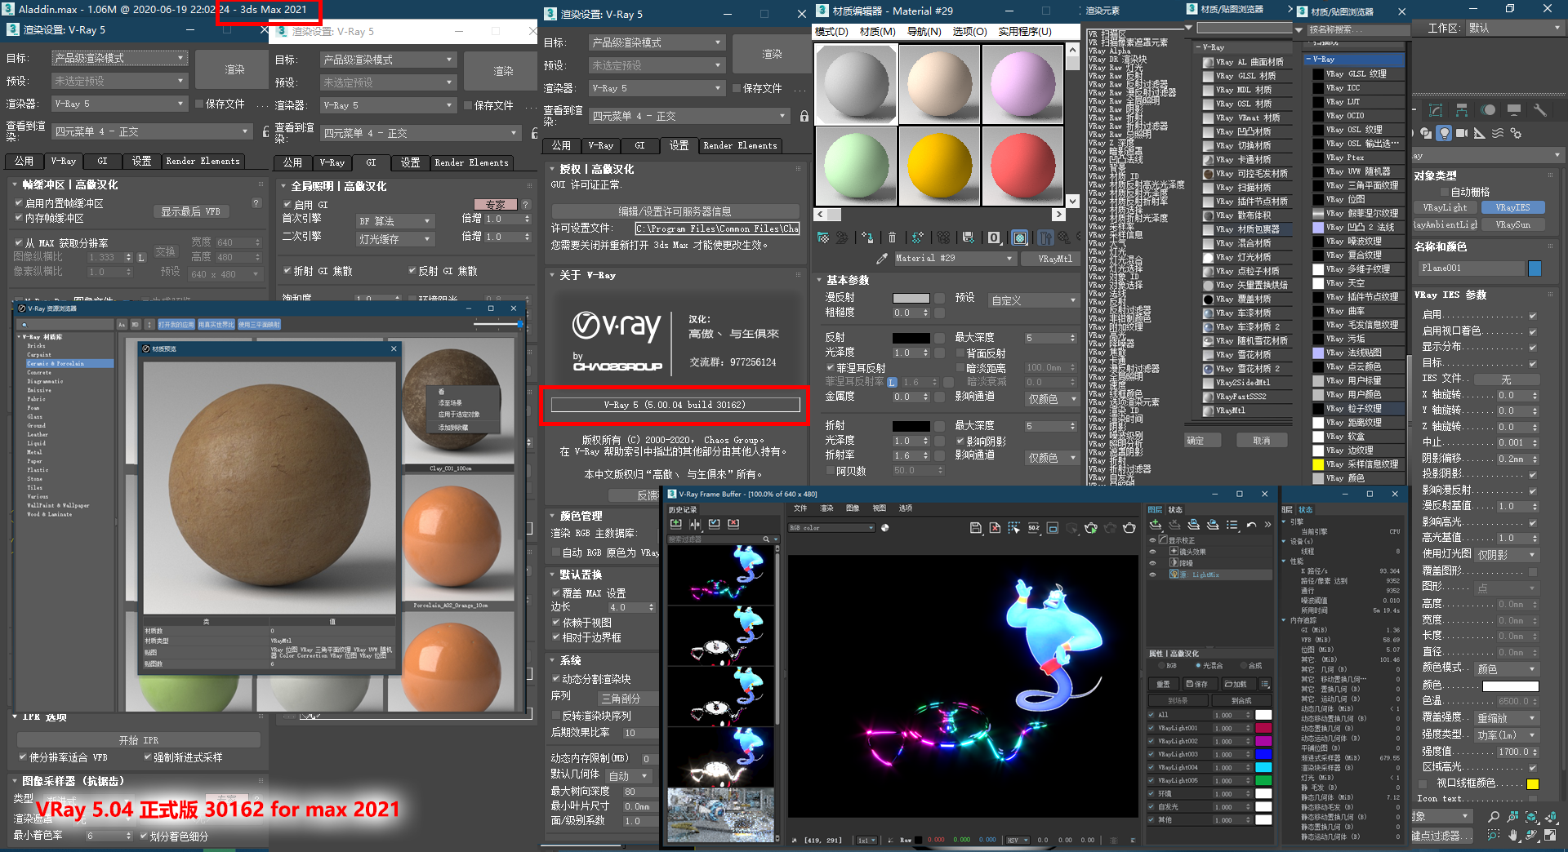The image size is (1568, 852).
Task: Click the start interactive render teapot icon
Action: [1091, 528]
